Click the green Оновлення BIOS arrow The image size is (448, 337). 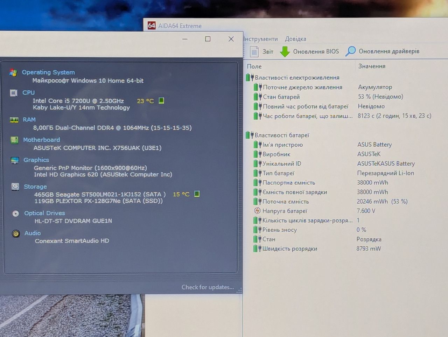(285, 52)
